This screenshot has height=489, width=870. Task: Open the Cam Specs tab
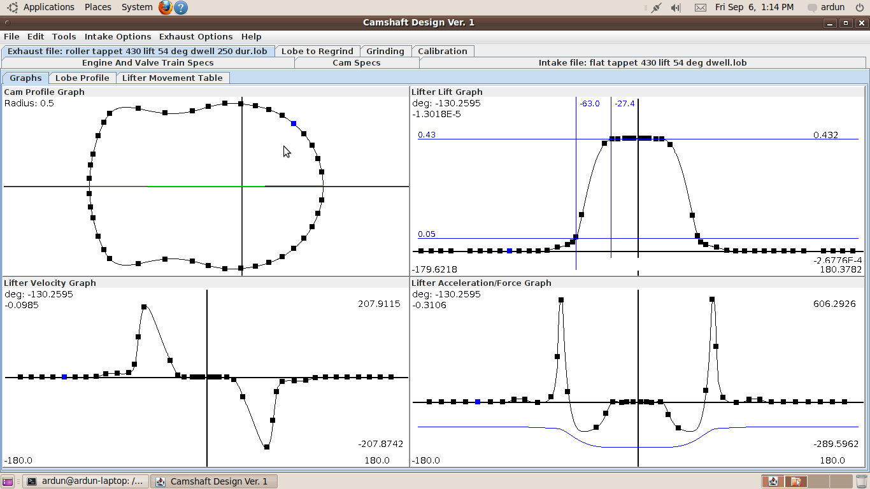(x=356, y=63)
